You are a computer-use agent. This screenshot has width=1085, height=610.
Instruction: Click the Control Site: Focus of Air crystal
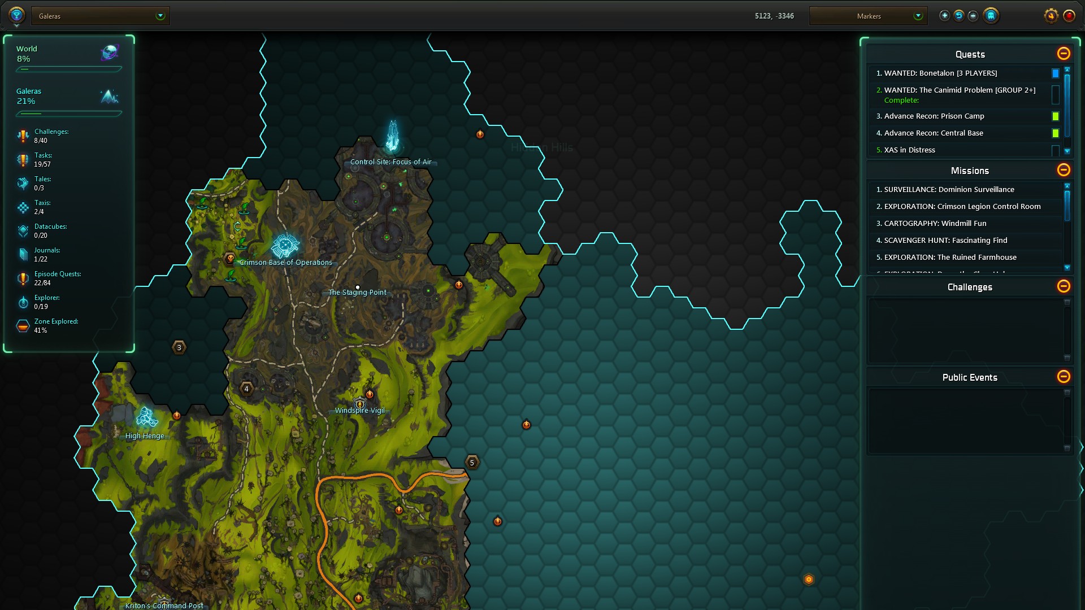coord(392,136)
